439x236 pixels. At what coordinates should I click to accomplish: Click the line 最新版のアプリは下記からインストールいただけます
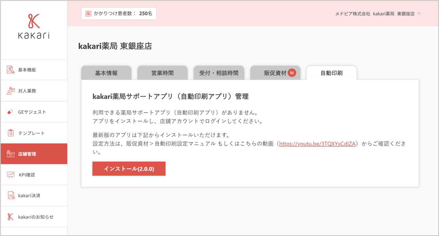[161, 135]
